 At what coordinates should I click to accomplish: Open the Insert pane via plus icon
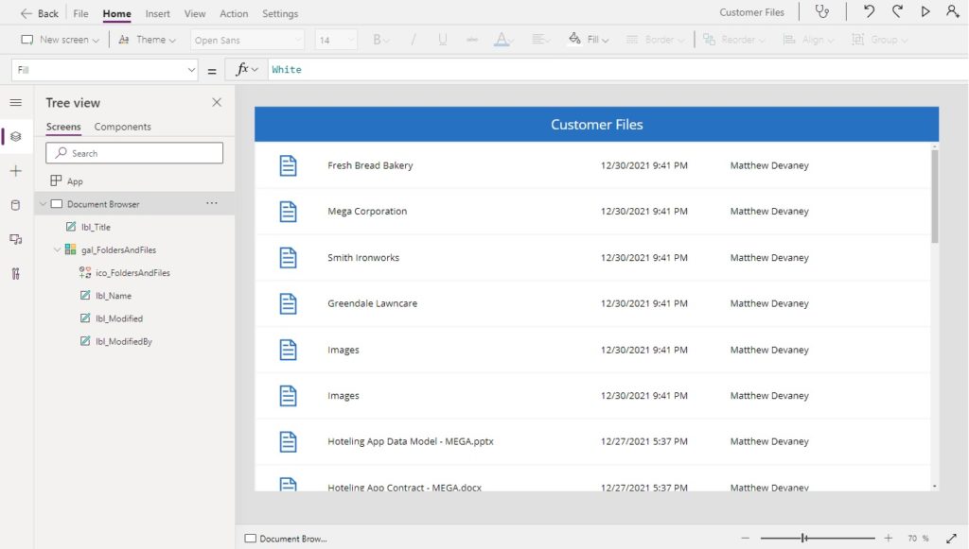pyautogui.click(x=13, y=171)
